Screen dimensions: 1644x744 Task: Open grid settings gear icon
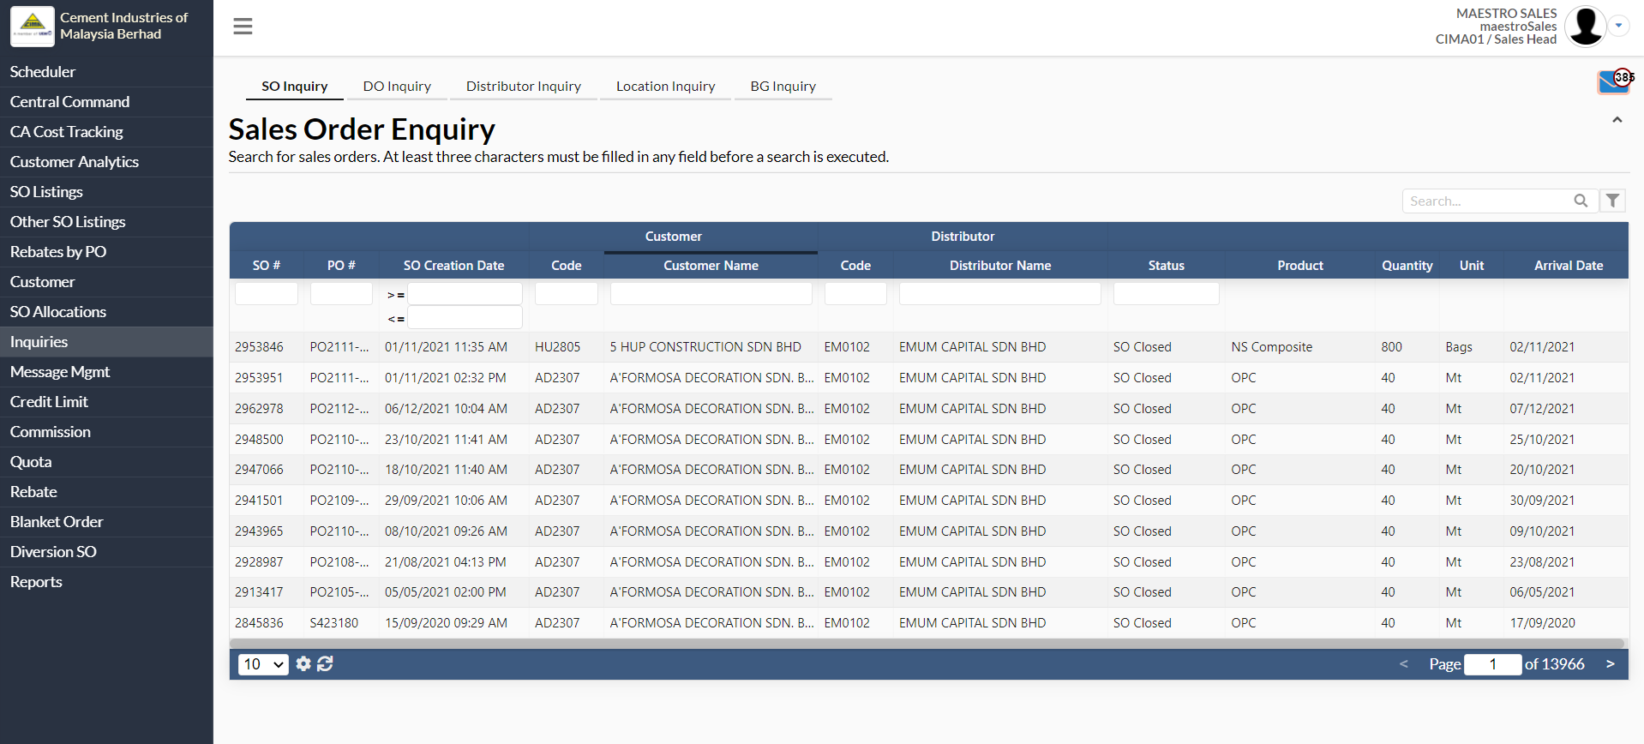303,663
